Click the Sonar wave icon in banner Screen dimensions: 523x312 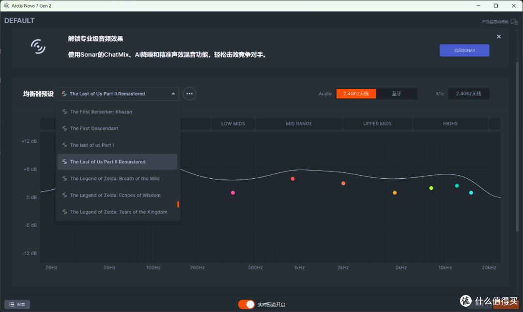[38, 47]
